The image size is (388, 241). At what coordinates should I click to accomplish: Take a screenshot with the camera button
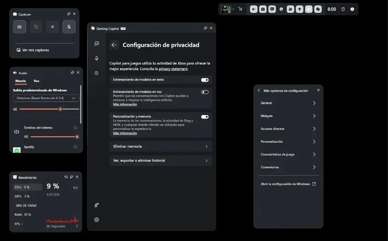click(19, 27)
